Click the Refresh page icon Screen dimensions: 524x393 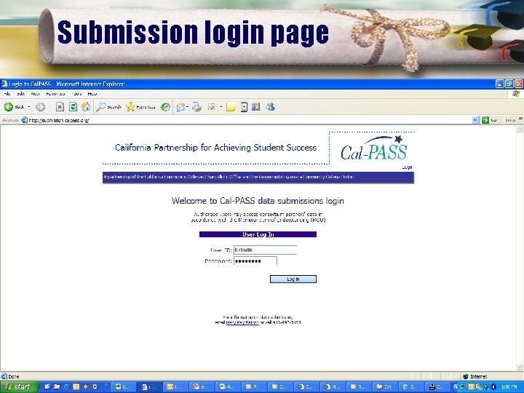[x=73, y=107]
